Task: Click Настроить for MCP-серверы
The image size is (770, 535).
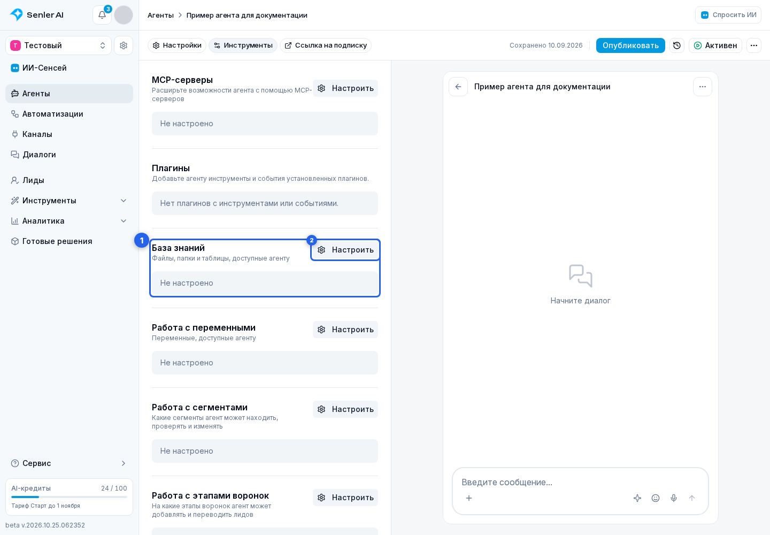Action: coord(345,88)
